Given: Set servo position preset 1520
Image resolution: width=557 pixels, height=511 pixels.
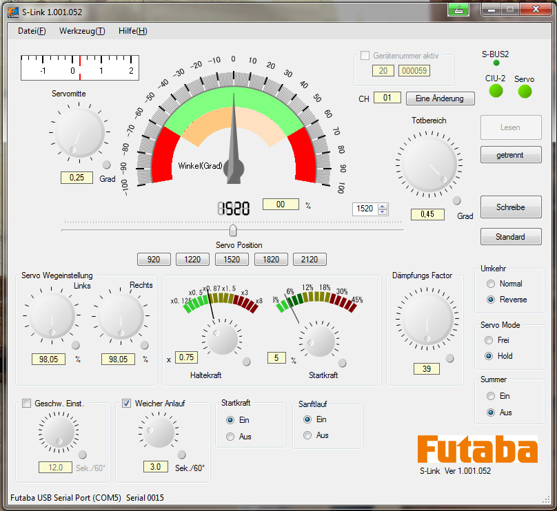Looking at the screenshot, I should click(x=232, y=260).
